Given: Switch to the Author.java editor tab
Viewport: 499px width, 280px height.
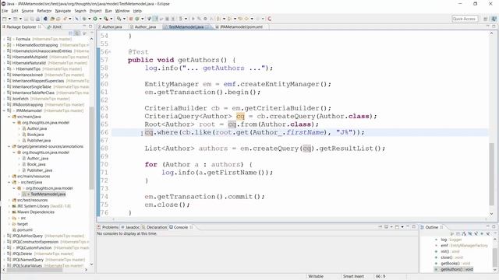Looking at the screenshot, I should click(110, 27).
